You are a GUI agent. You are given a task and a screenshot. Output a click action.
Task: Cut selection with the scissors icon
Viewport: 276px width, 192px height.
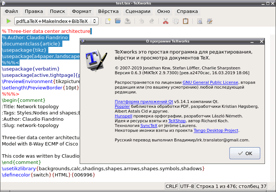click(165, 21)
